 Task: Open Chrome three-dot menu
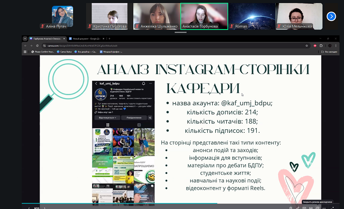tap(336, 46)
